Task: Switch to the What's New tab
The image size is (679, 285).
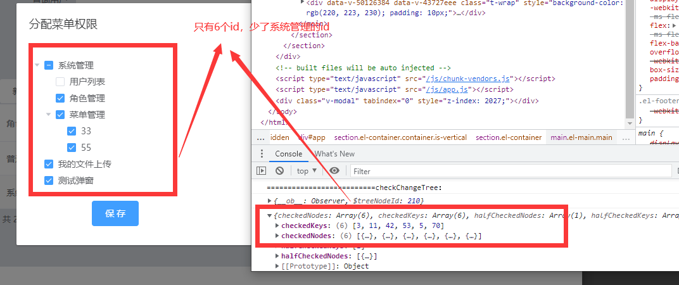Action: pos(334,154)
